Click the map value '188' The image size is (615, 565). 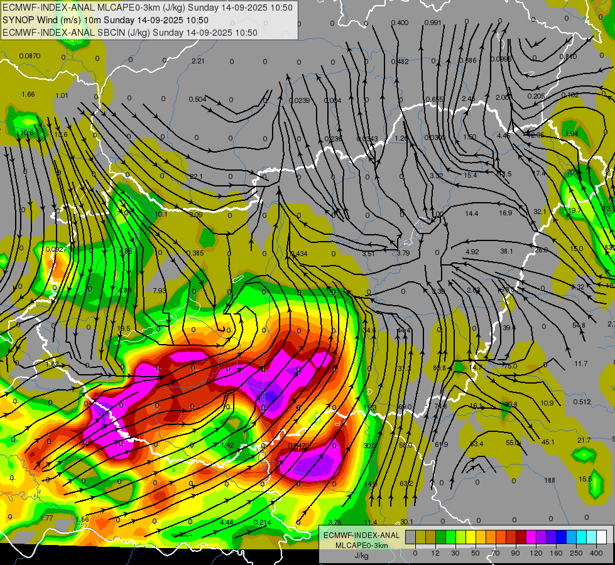pyautogui.click(x=550, y=480)
